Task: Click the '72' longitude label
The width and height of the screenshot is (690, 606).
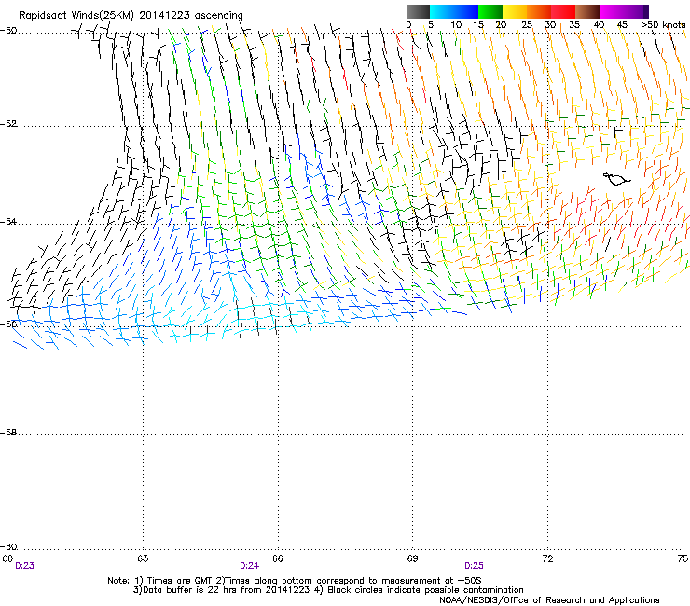Action: coord(547,558)
